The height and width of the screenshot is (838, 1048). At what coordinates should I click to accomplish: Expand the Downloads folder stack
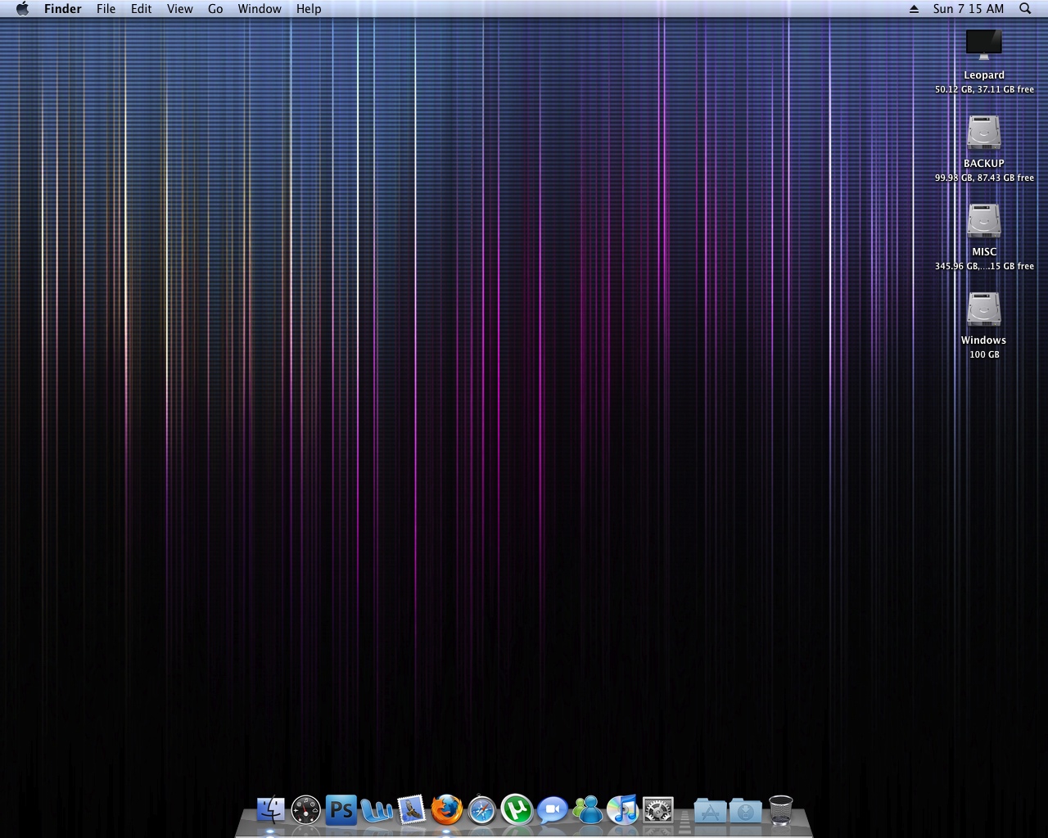click(x=745, y=811)
